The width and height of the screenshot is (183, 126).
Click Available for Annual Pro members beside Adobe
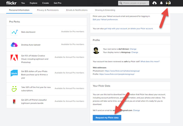[69, 57]
